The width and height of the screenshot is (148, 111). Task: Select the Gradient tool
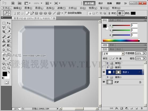[x=9, y=45]
